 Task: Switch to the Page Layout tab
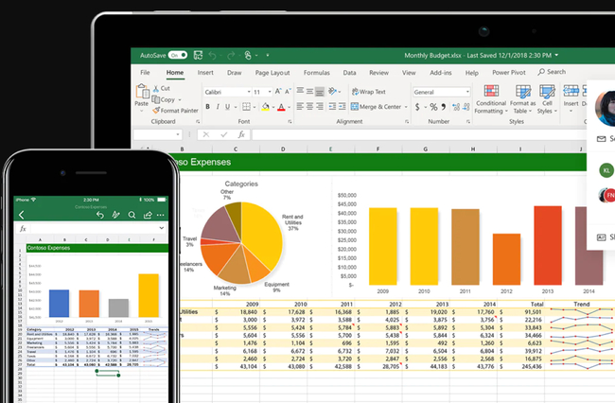(272, 73)
